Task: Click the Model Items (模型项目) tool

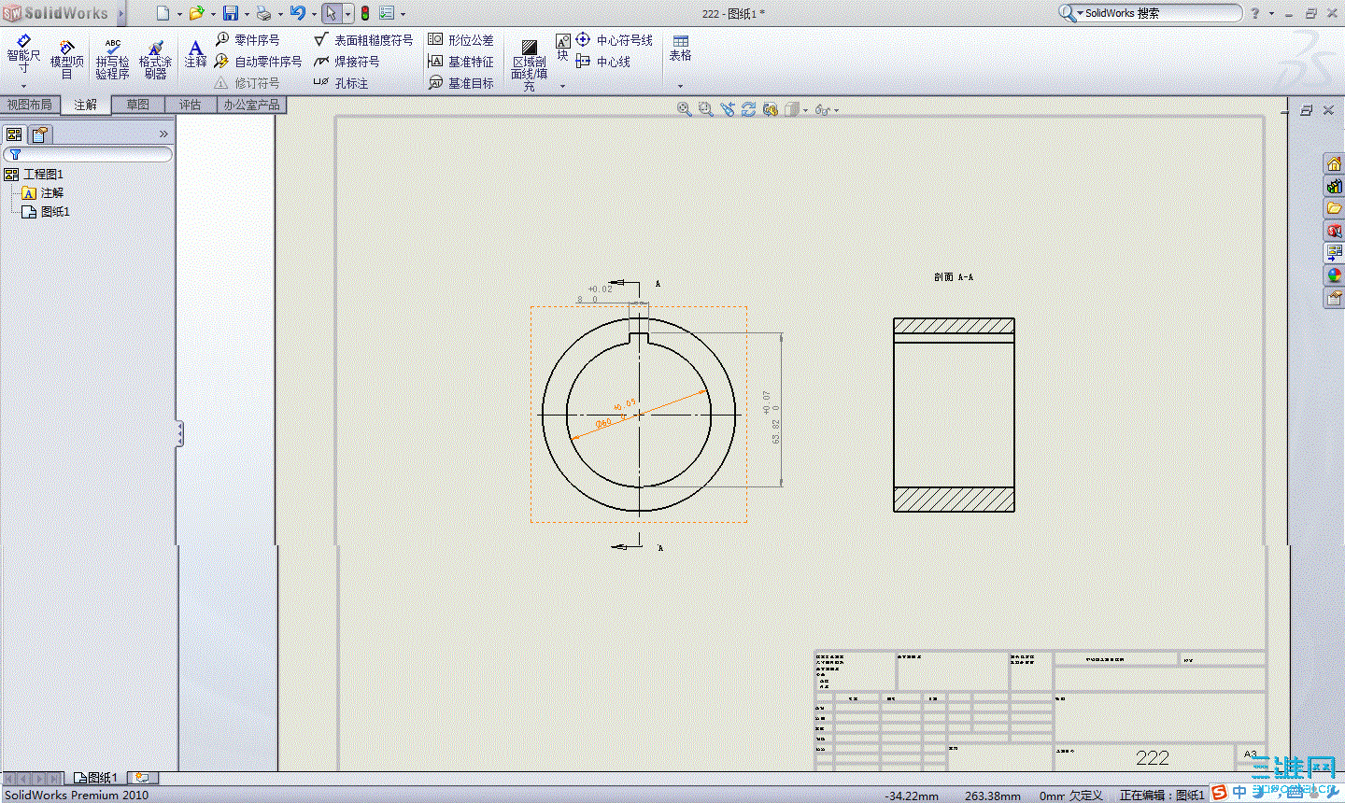Action: pos(66,59)
